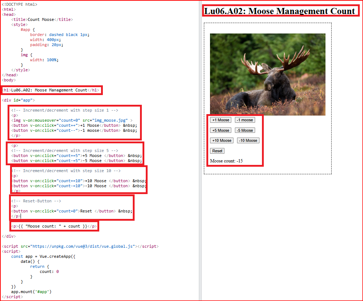Screen dimensions: 363x301
Task: Subtract five with -5 Moose button
Action: 245,130
